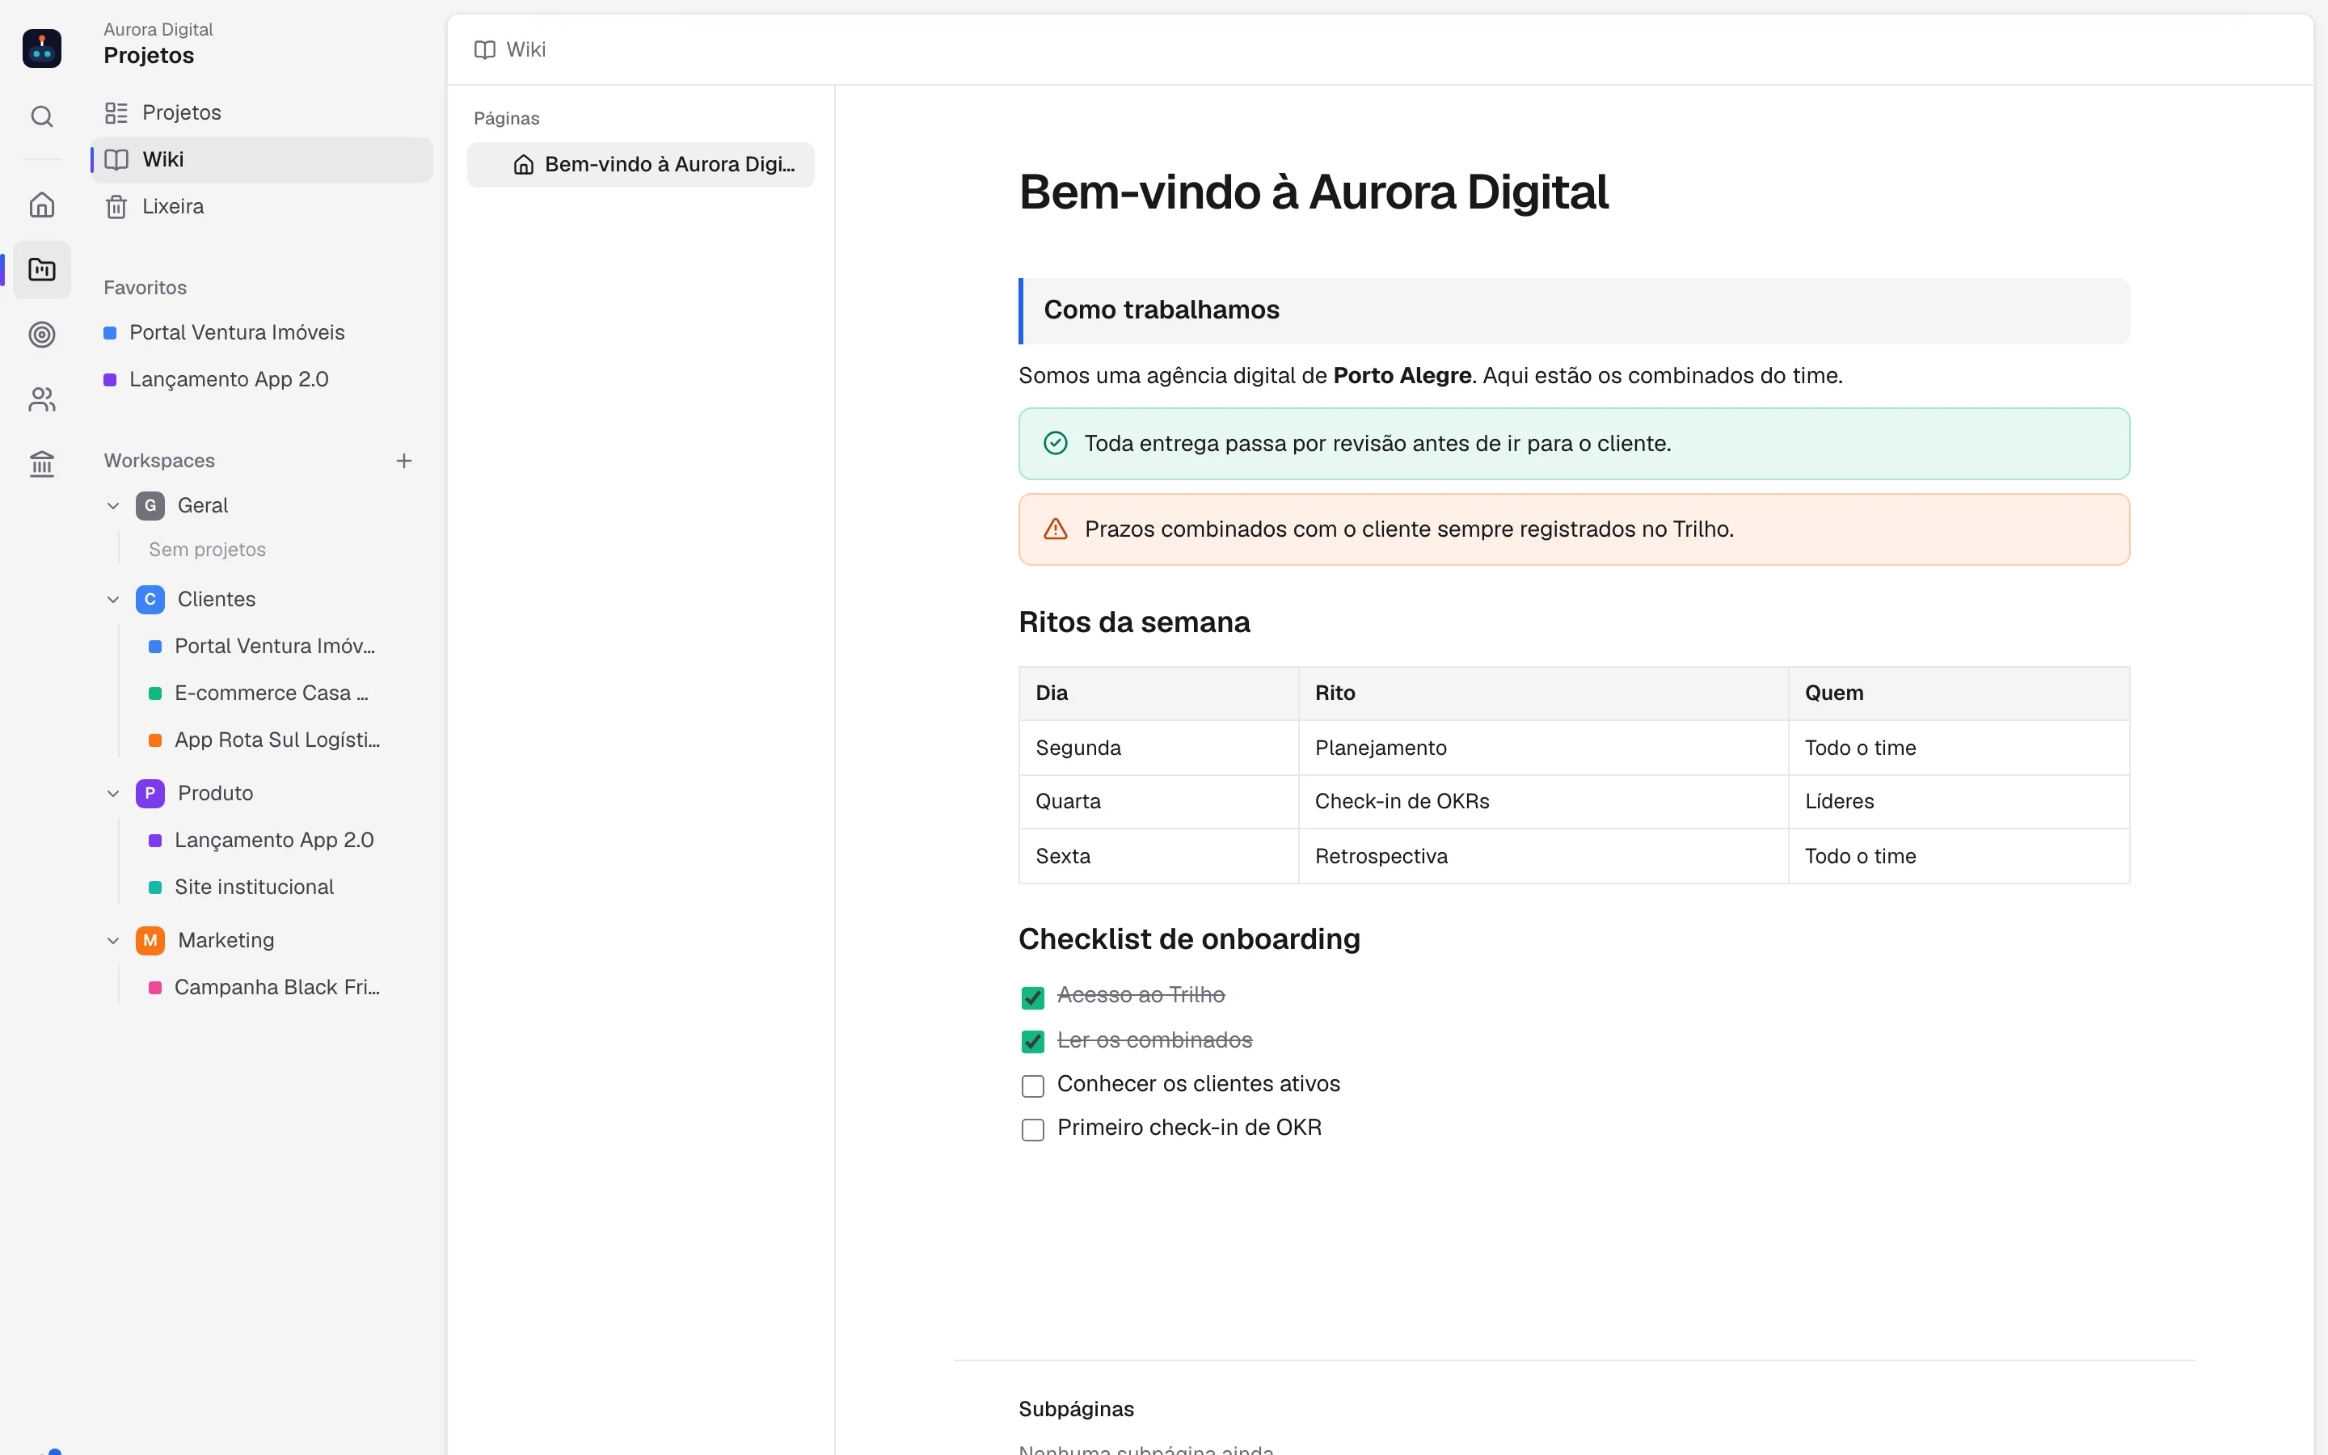Click the page title Bem-vindo à Aurora Digital

click(1313, 192)
